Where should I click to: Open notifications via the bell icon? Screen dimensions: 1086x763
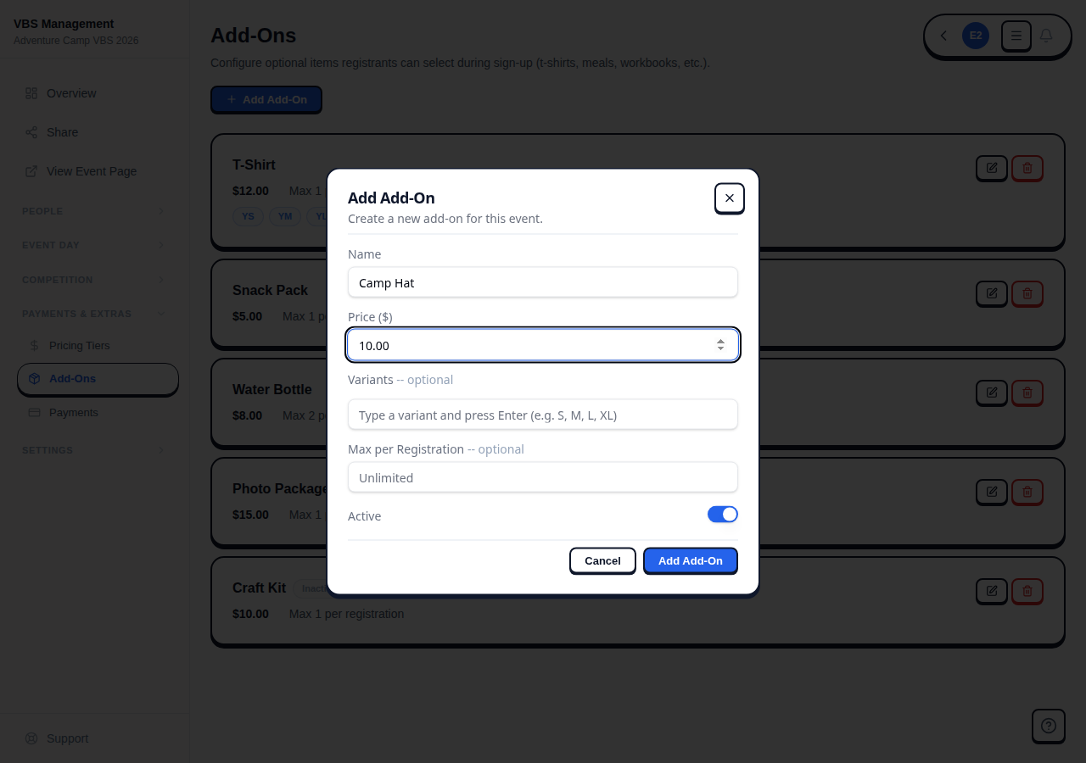1045,36
